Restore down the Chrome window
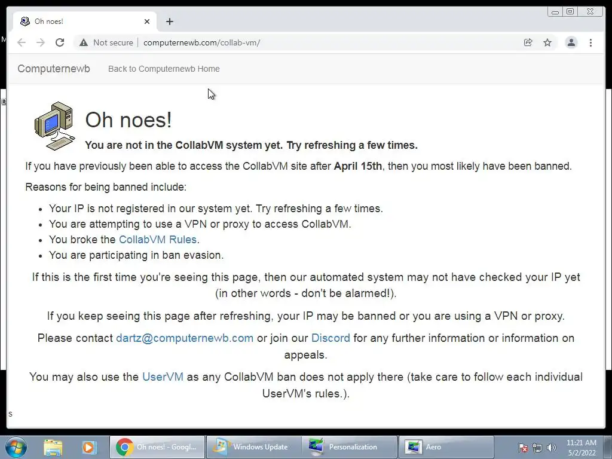 [x=570, y=12]
